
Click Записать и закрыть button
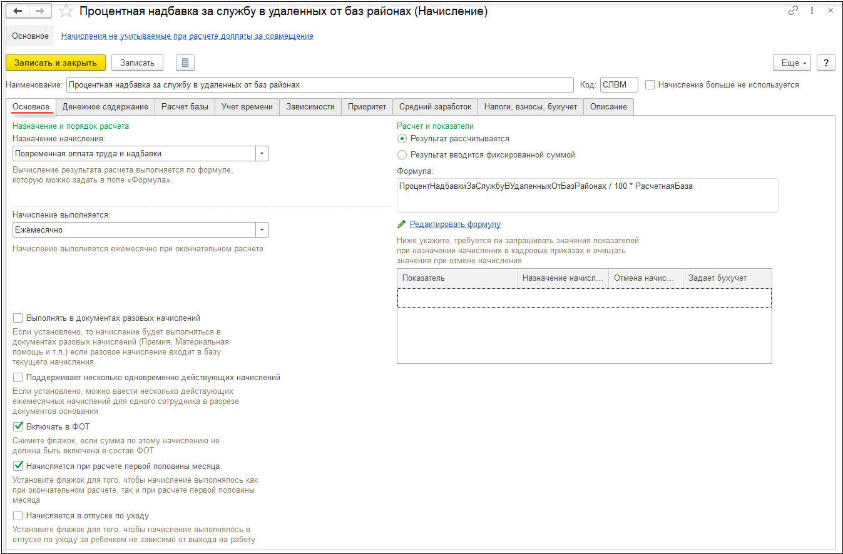56,63
